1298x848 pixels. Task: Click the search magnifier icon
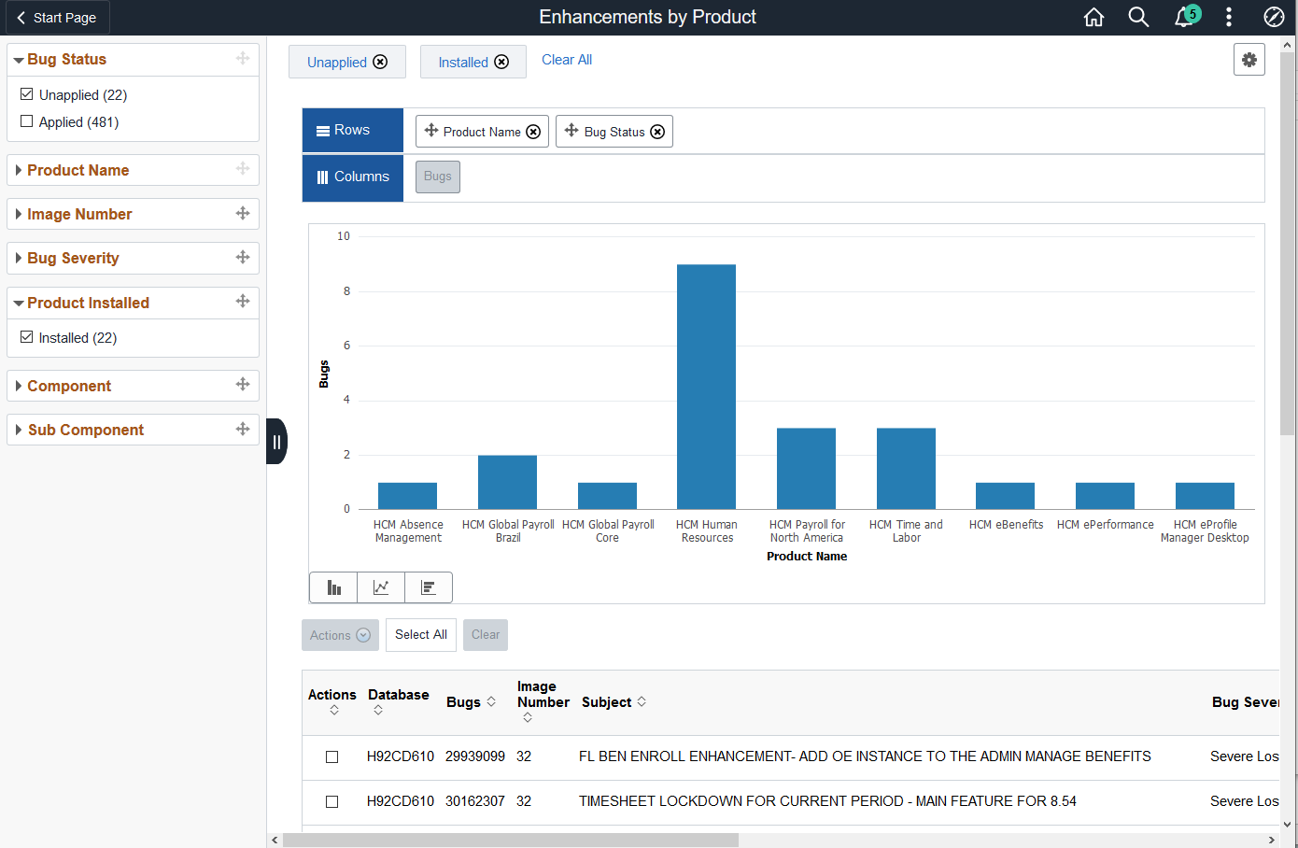[x=1138, y=17]
